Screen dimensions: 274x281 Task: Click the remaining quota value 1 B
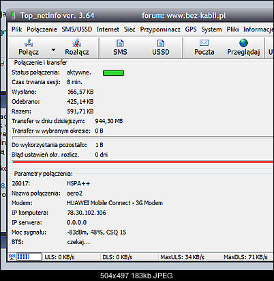pos(100,145)
